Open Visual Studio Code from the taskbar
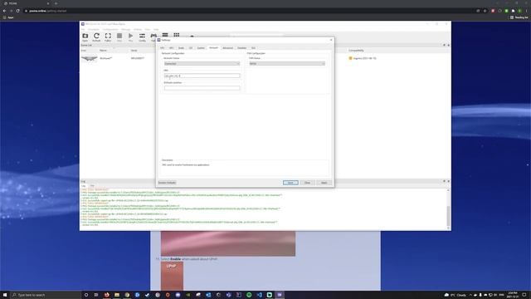Image resolution: width=531 pixels, height=299 pixels. click(x=259, y=295)
